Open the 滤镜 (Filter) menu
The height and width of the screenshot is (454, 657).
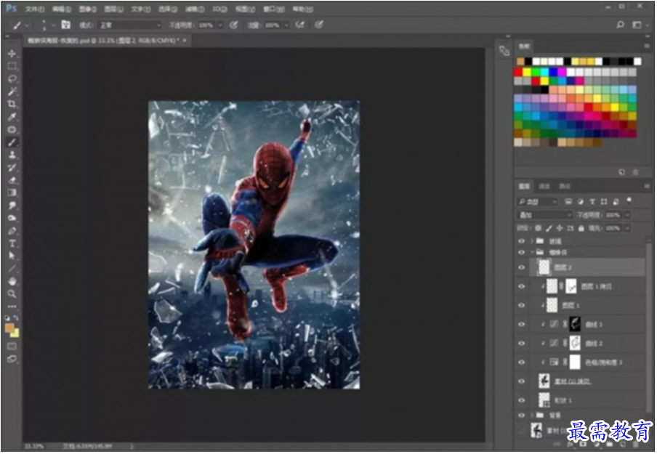[x=195, y=9]
